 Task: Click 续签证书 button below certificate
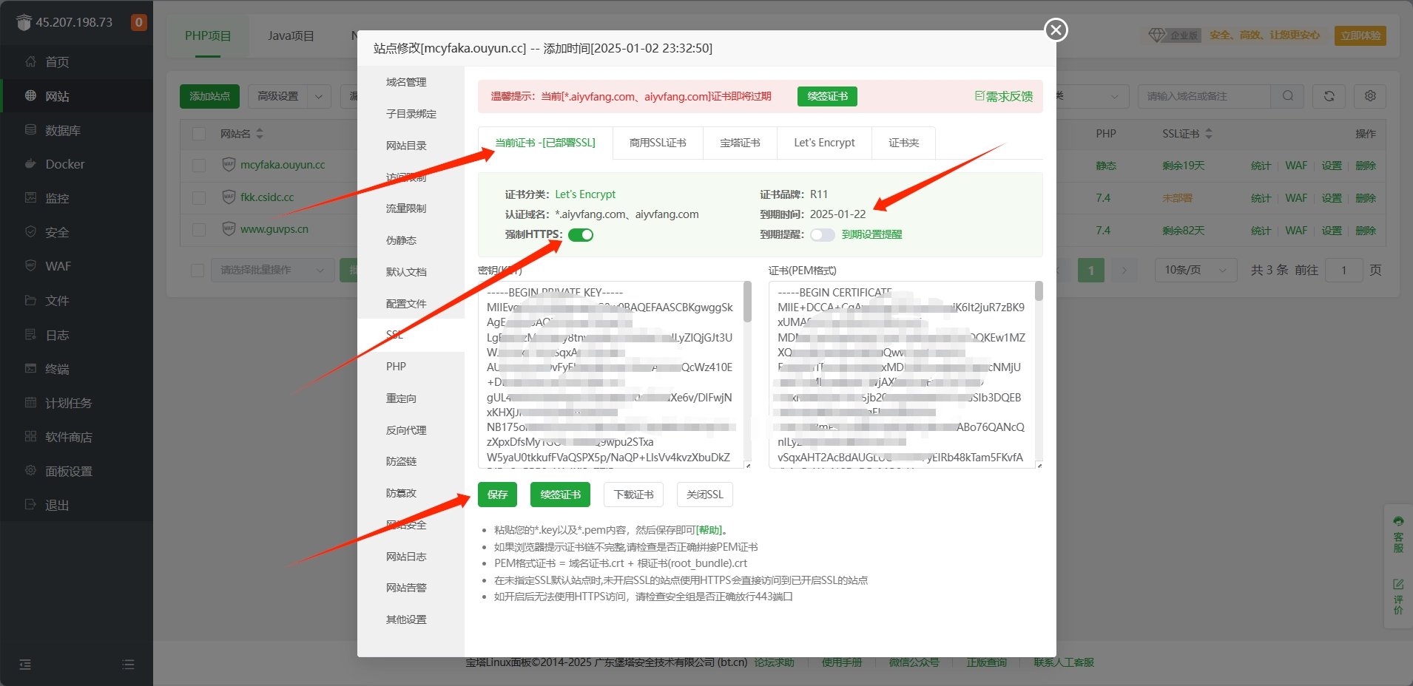point(560,495)
